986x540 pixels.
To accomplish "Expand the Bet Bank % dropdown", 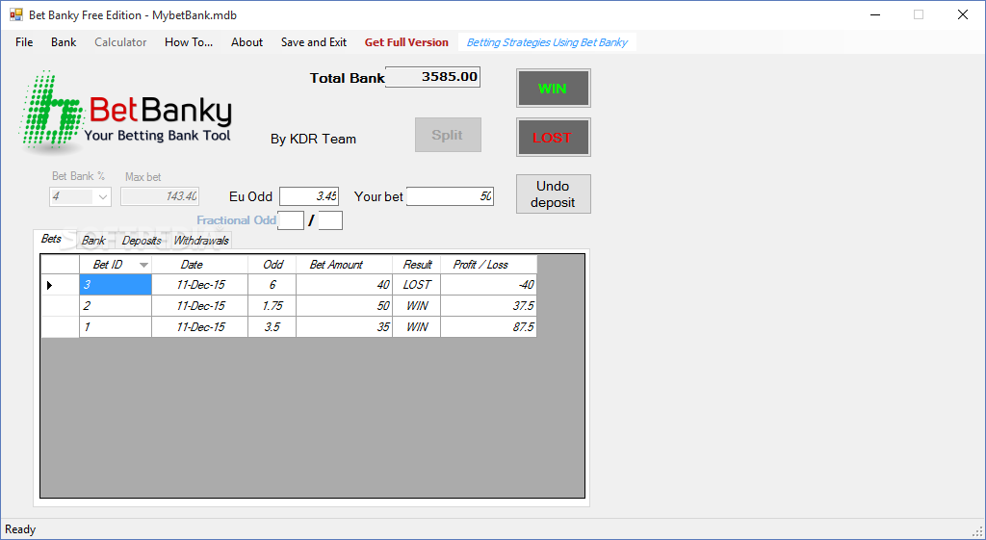I will (102, 196).
